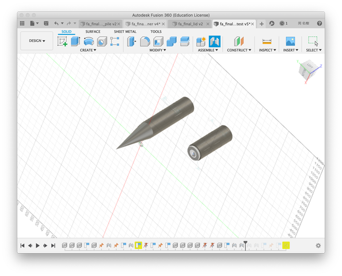Select the Measure tool in Inspect
This screenshot has width=342, height=276.
click(267, 41)
